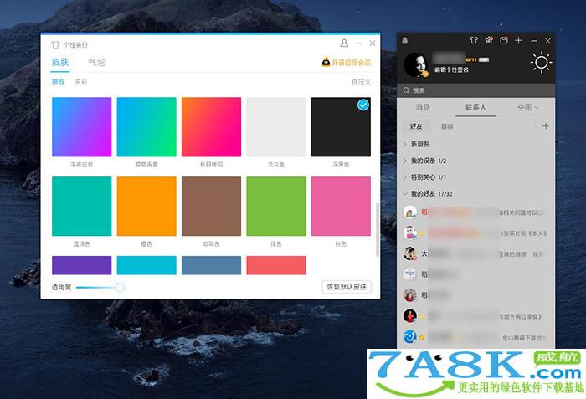Apply the 浅灰色 light gray skin

[x=276, y=127]
